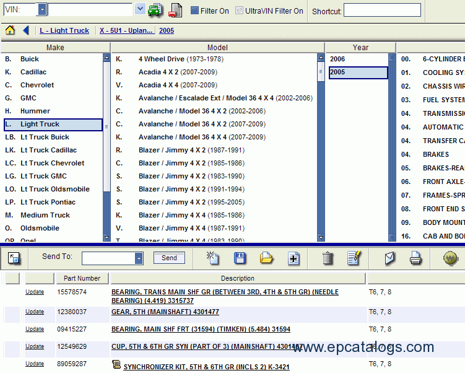Open list using yellow folder icon
Screen dimensions: 465x373
[x=266, y=258]
